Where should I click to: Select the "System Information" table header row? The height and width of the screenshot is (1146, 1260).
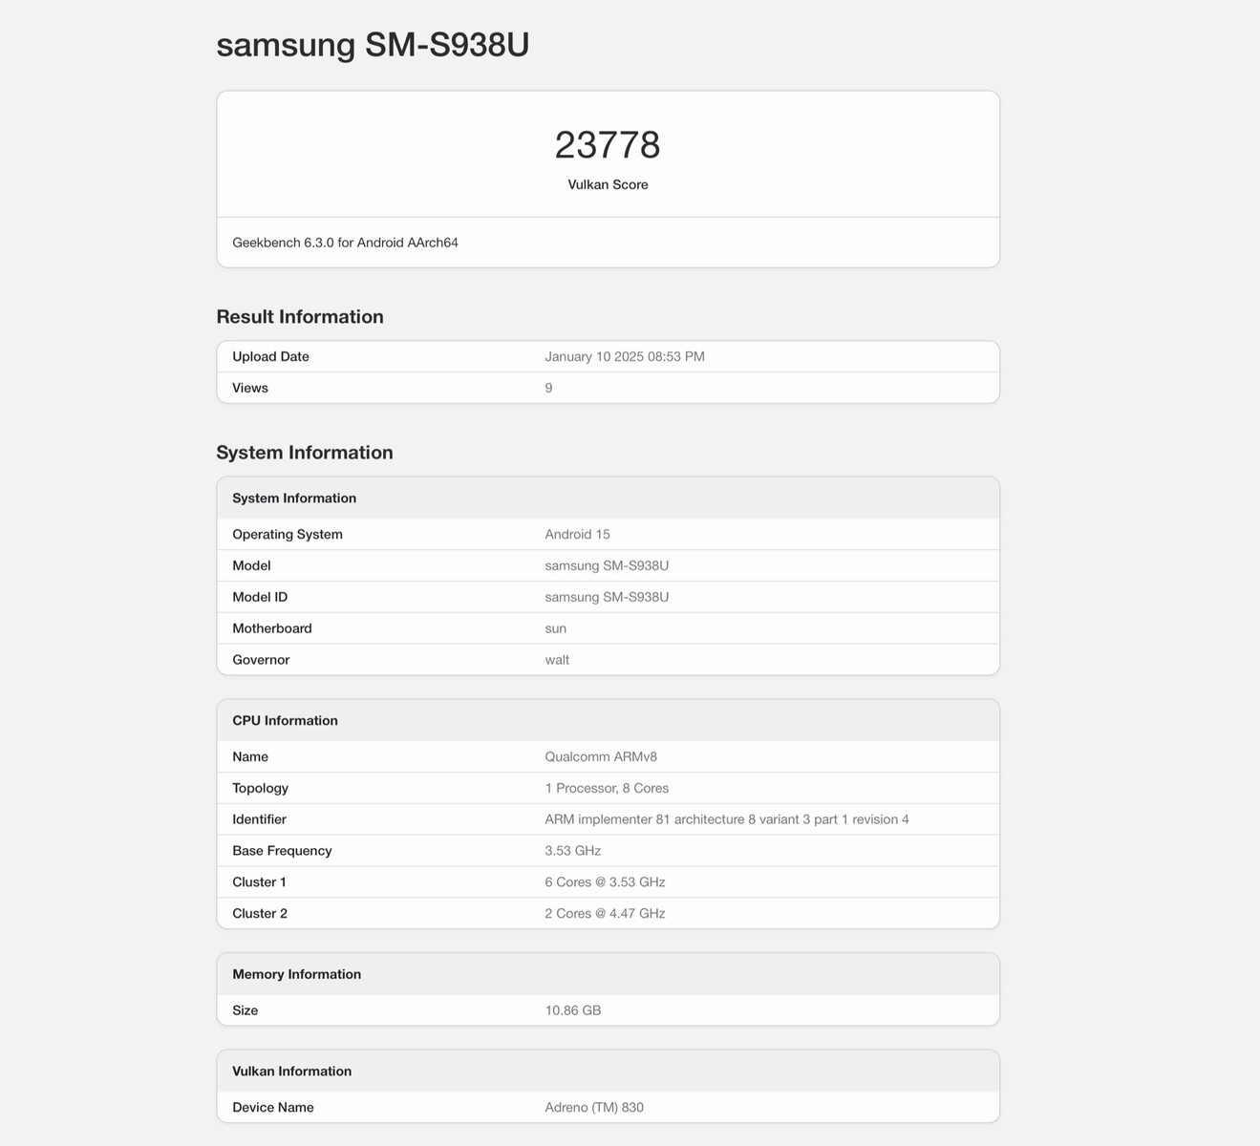pyautogui.click(x=608, y=498)
